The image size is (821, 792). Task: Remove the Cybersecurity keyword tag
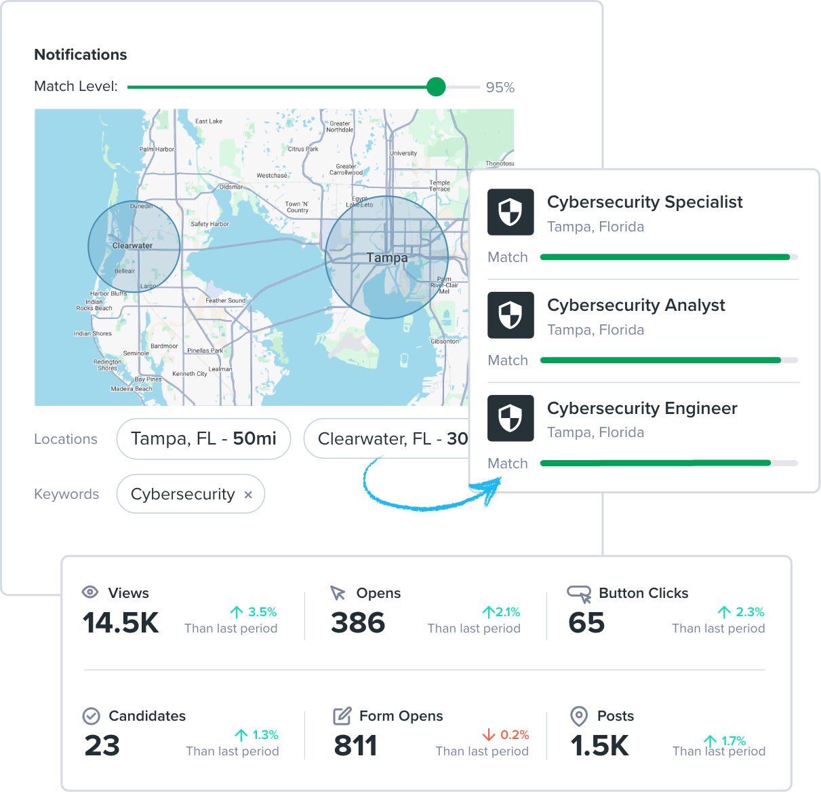[248, 495]
